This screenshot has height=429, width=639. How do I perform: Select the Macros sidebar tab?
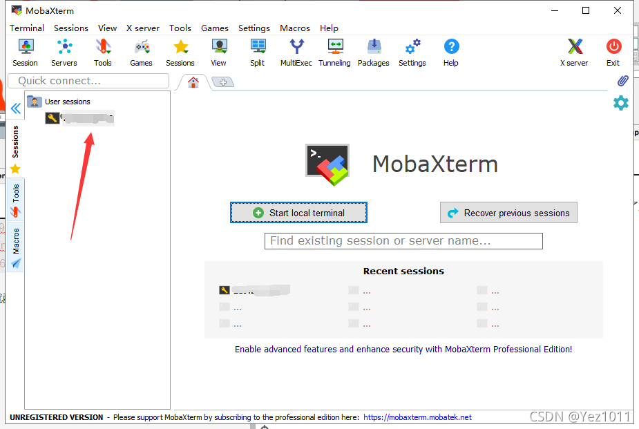click(15, 247)
